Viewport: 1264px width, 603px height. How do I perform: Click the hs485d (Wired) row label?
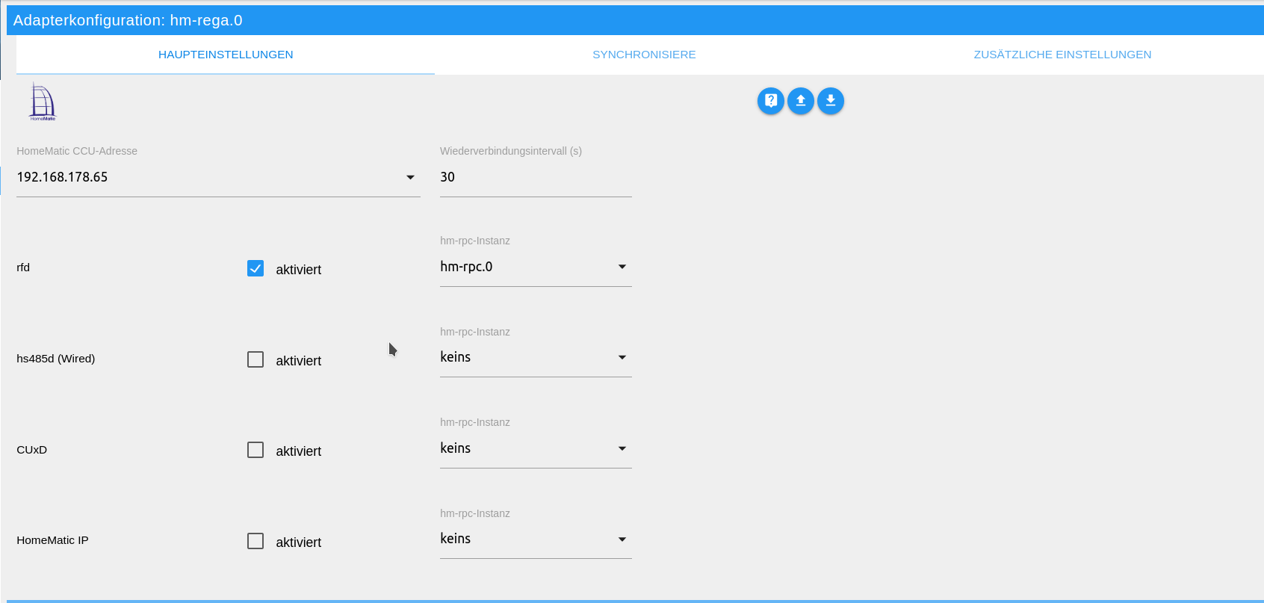pyautogui.click(x=56, y=359)
